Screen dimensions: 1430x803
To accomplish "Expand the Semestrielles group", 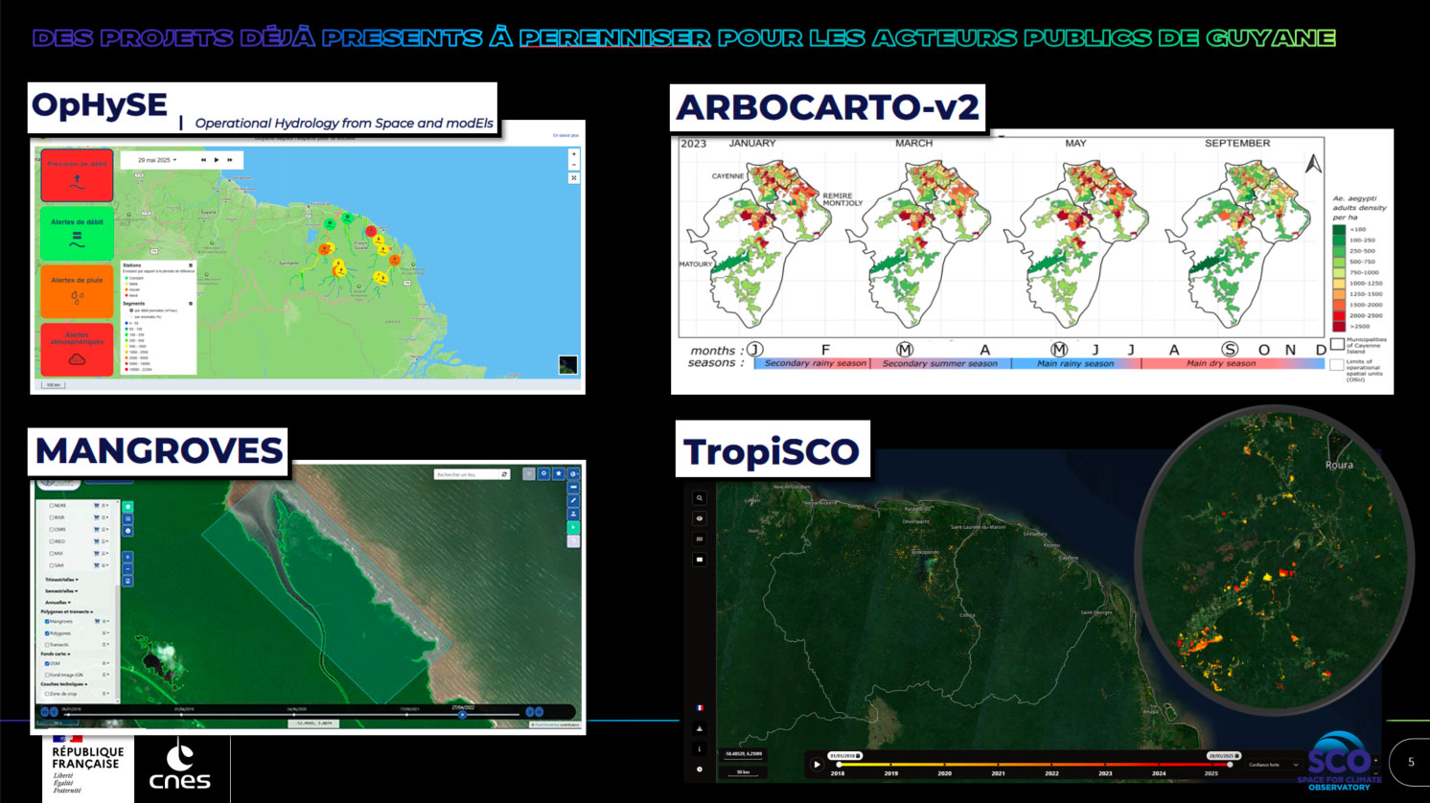I will 61,591.
